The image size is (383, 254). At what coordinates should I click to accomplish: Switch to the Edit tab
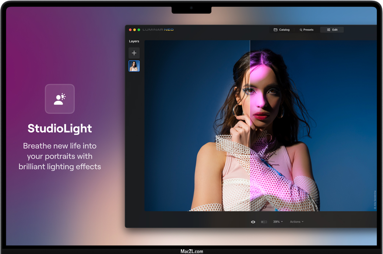pos(332,30)
